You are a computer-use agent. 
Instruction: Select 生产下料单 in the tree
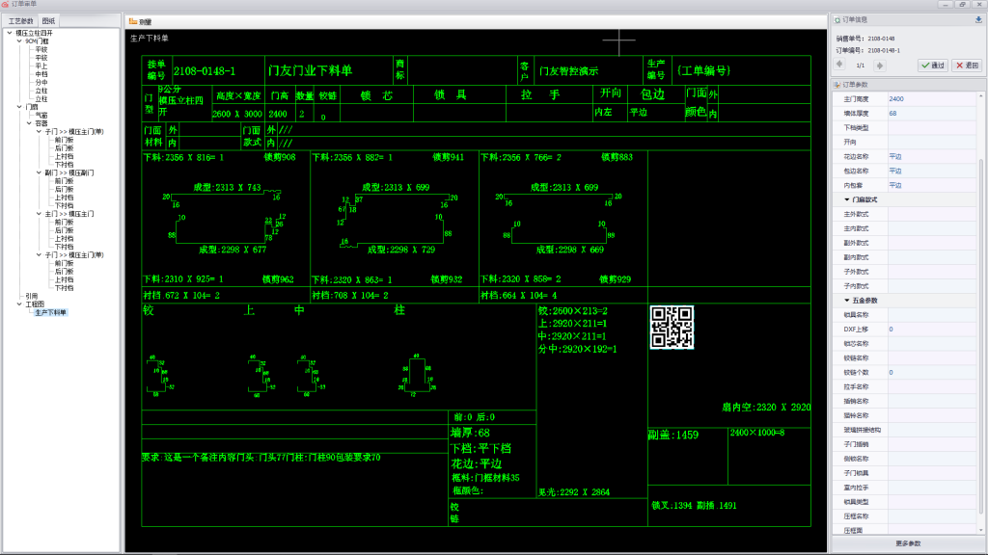click(x=50, y=312)
